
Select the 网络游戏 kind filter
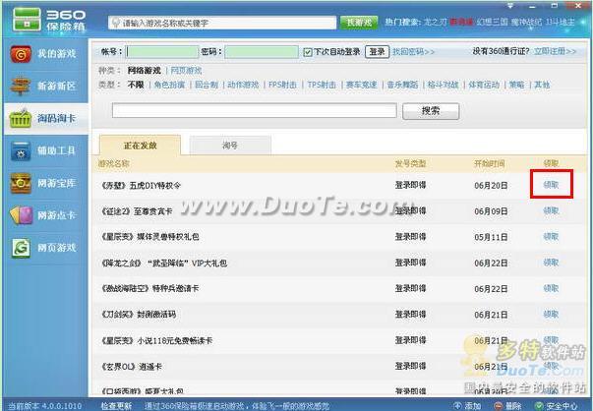[x=145, y=71]
